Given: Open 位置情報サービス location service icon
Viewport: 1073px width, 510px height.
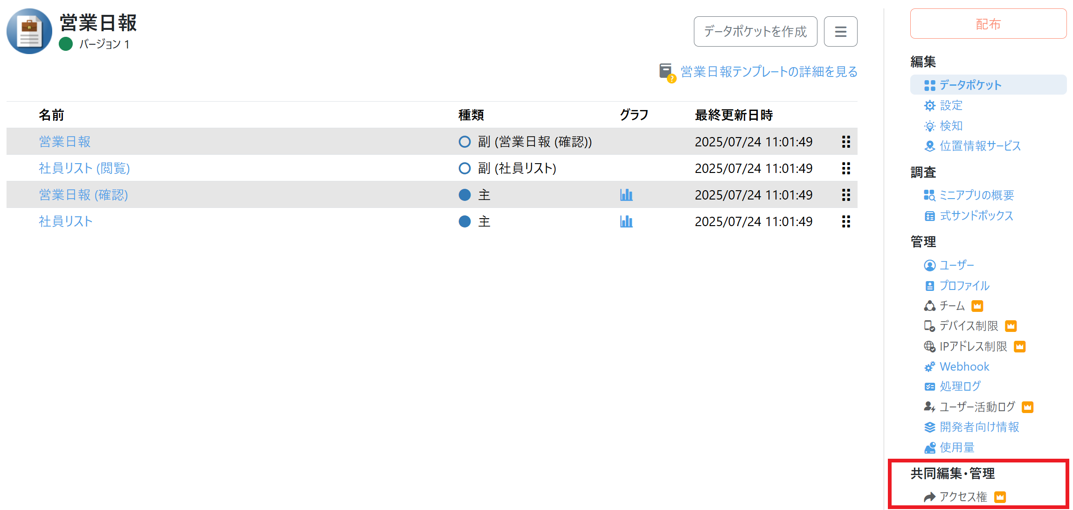Looking at the screenshot, I should coord(930,146).
